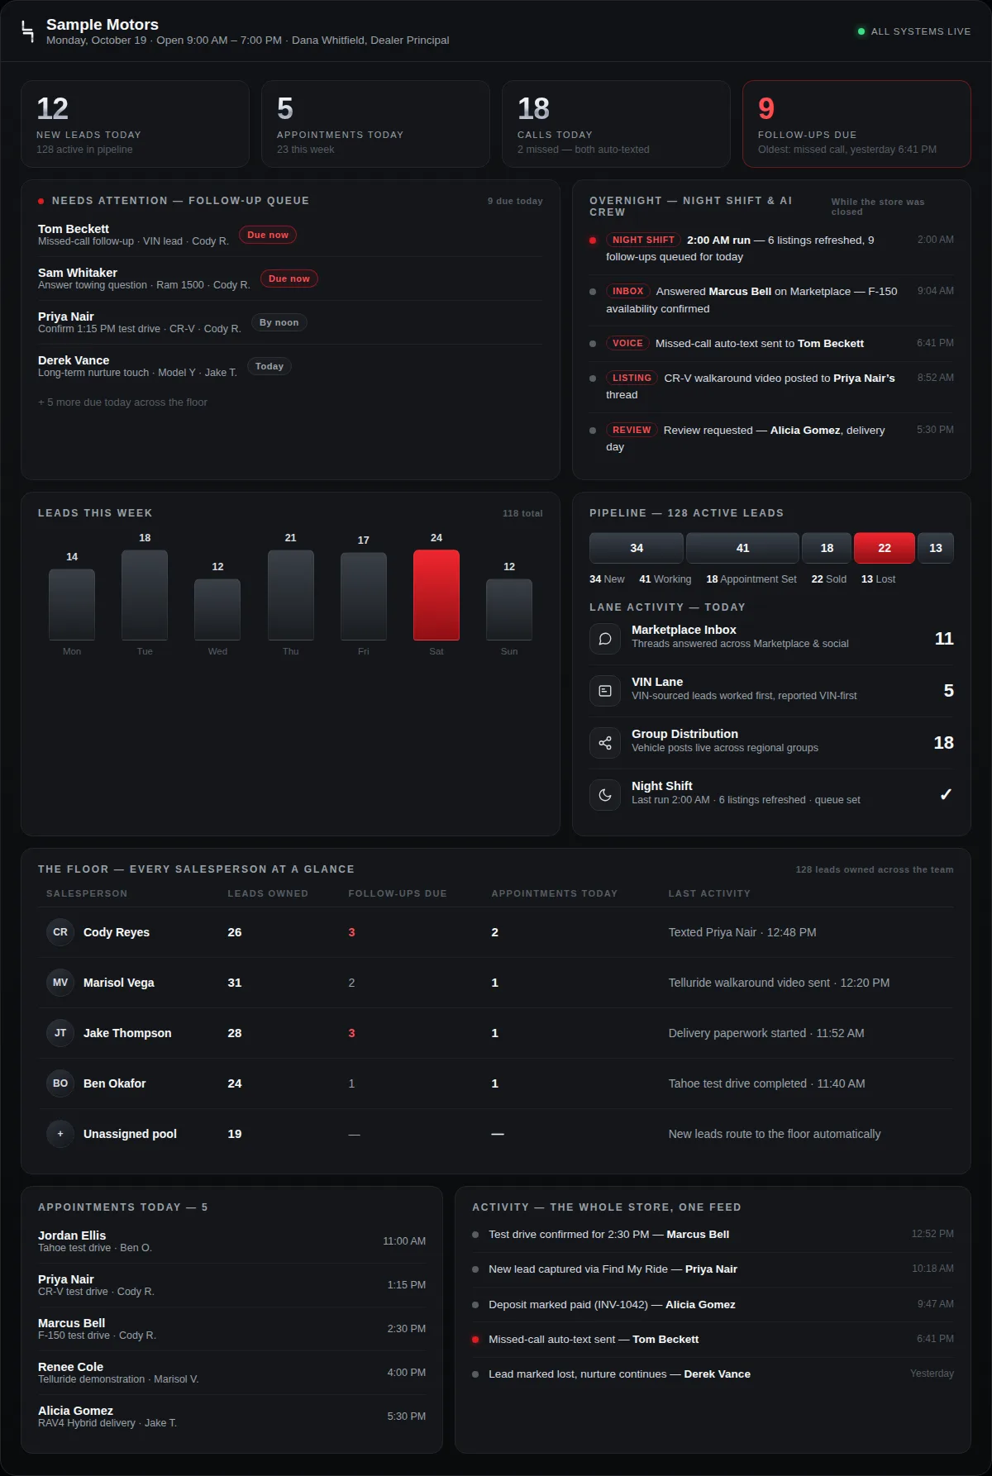This screenshot has height=1476, width=992.
Task: Open the 5 Appointments Today card
Action: pyautogui.click(x=375, y=124)
